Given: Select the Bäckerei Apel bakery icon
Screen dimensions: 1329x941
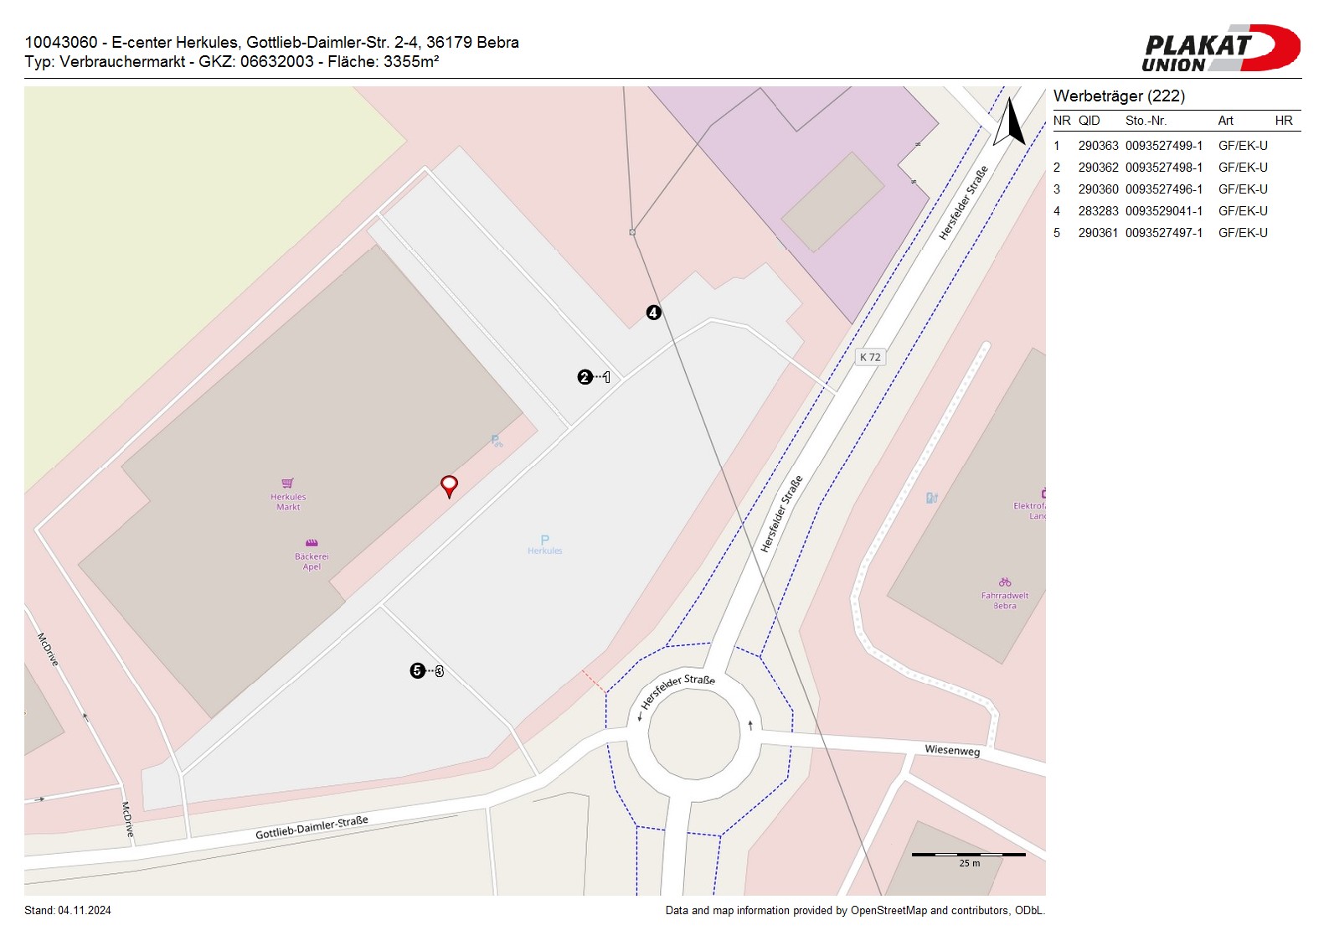Looking at the screenshot, I should tap(312, 544).
